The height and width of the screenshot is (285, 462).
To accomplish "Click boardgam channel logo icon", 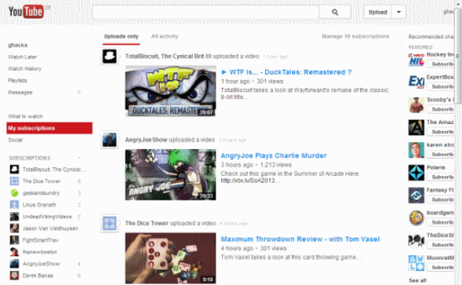I will click(416, 217).
